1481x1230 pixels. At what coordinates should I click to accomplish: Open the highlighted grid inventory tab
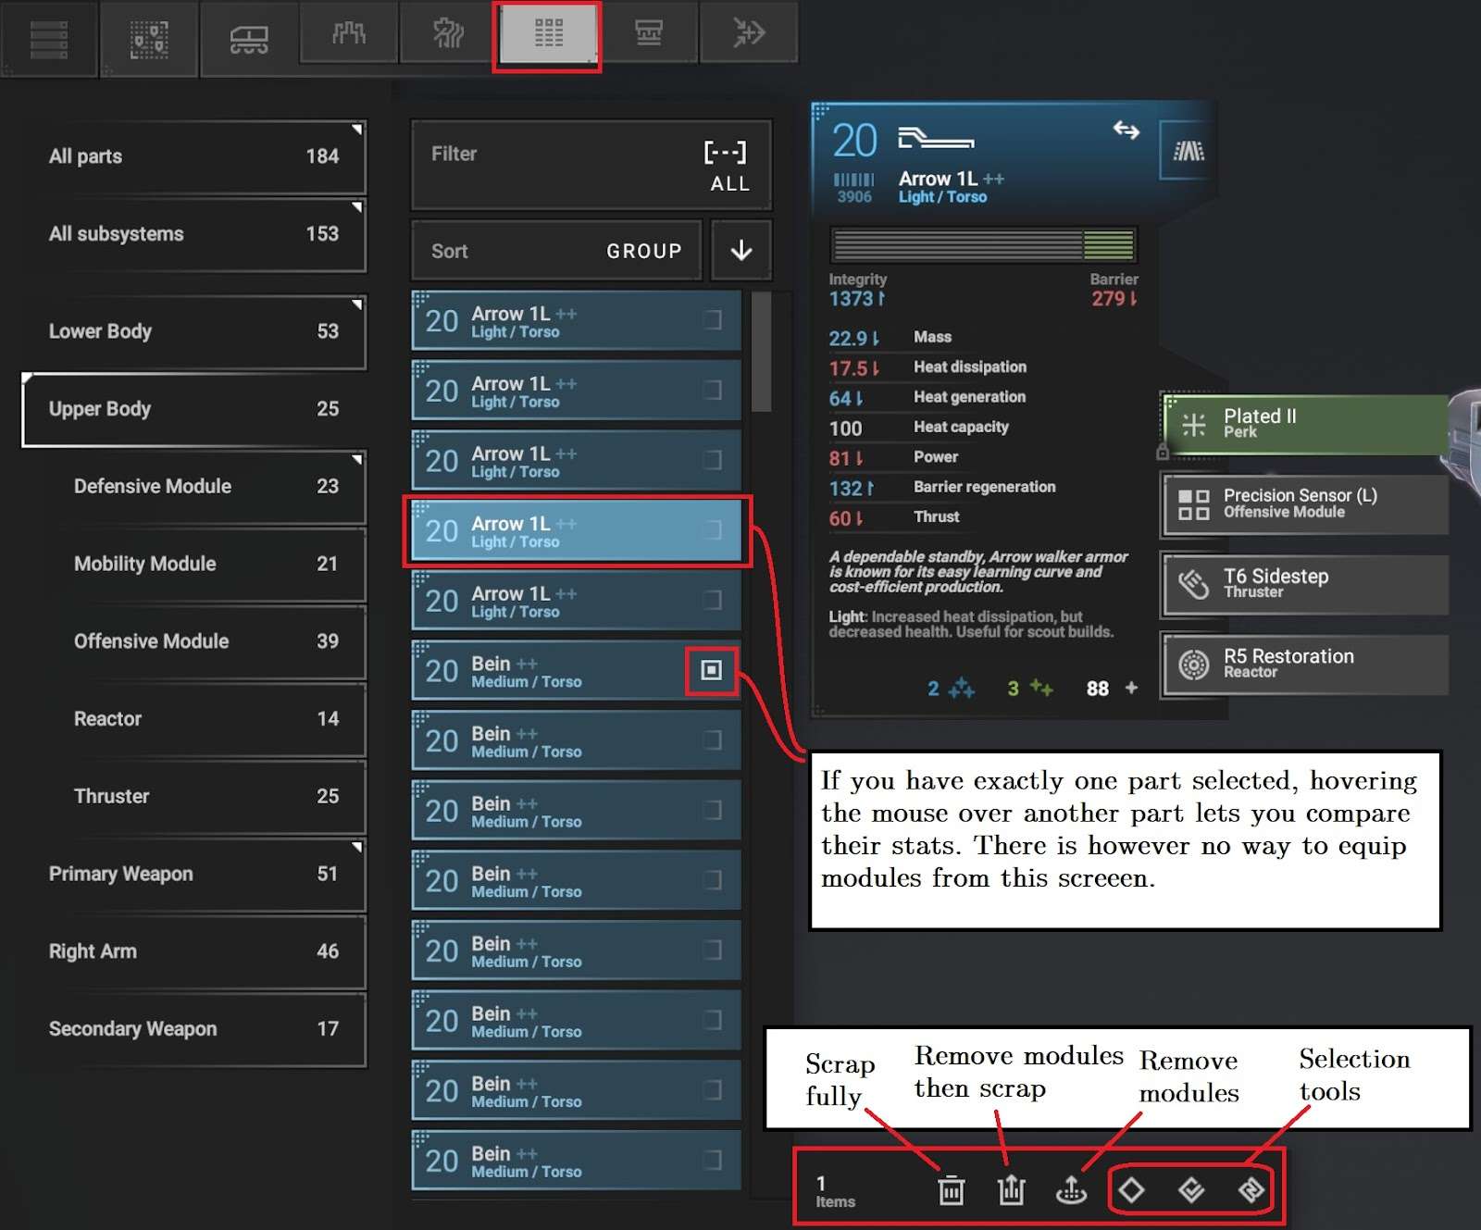(x=548, y=35)
